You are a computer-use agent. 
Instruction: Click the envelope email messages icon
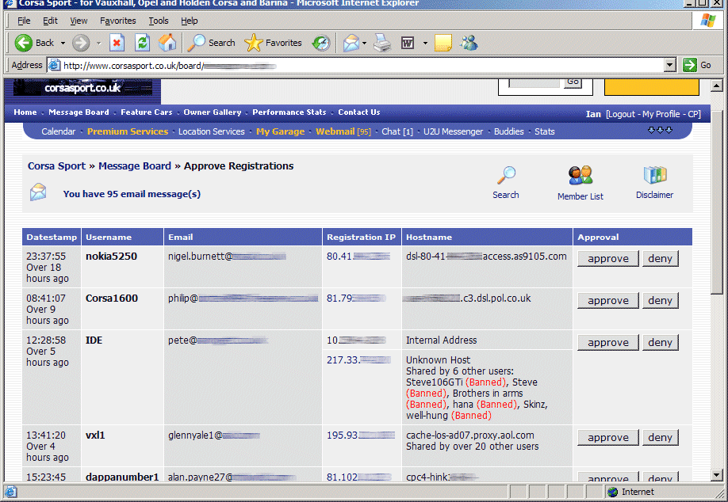pyautogui.click(x=38, y=192)
